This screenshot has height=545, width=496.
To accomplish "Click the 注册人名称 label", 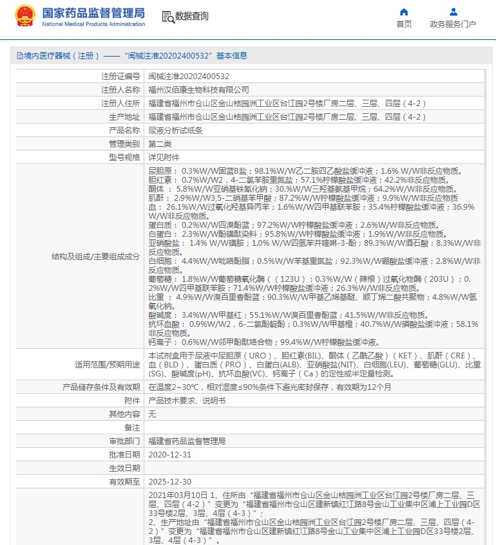I will [120, 90].
